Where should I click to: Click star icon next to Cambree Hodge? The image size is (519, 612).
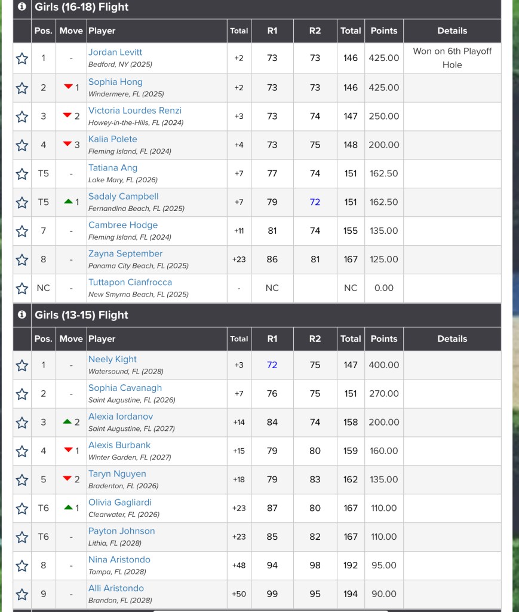click(x=22, y=231)
